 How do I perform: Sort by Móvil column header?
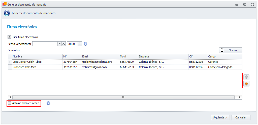128,56
